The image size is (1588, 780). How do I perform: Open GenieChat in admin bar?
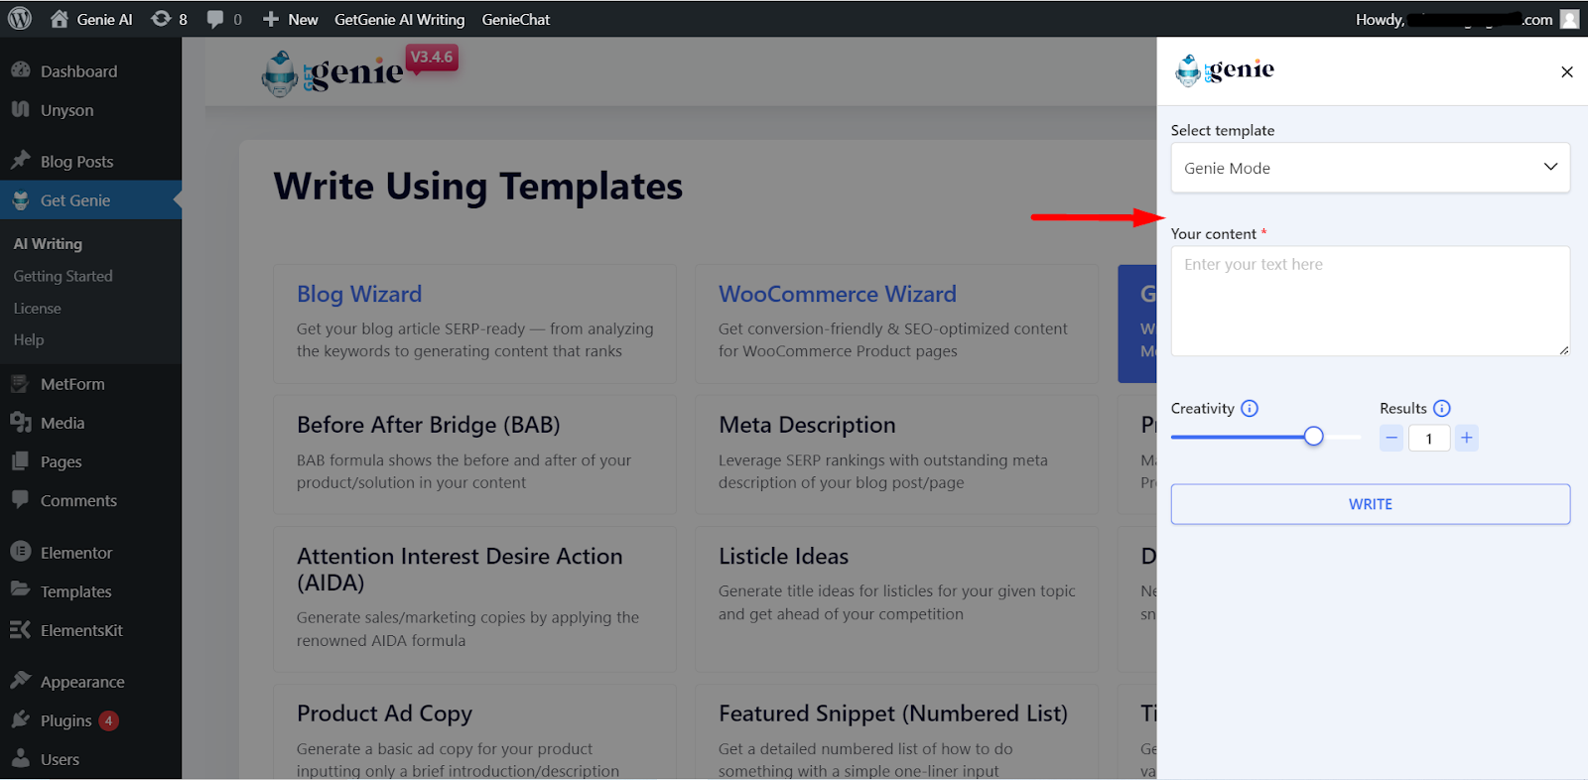point(516,19)
